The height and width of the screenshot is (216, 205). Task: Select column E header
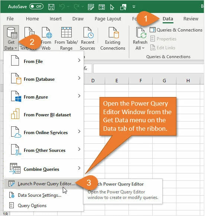[x=117, y=80]
